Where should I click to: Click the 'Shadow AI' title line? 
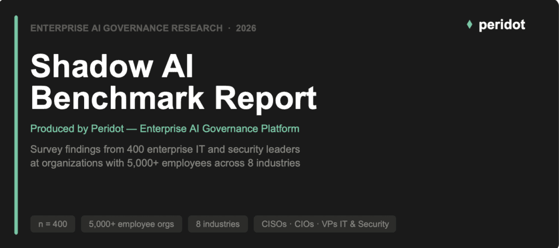[x=112, y=67]
